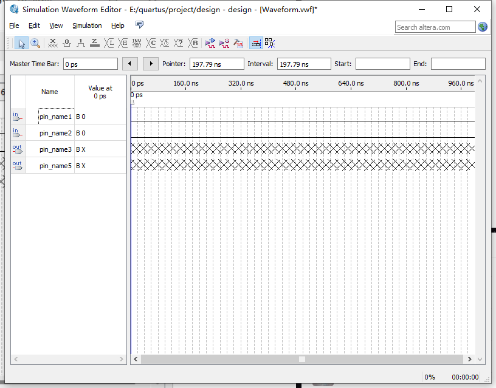Click 800.0 ns mark on time ruler
496x388 pixels.
point(406,83)
